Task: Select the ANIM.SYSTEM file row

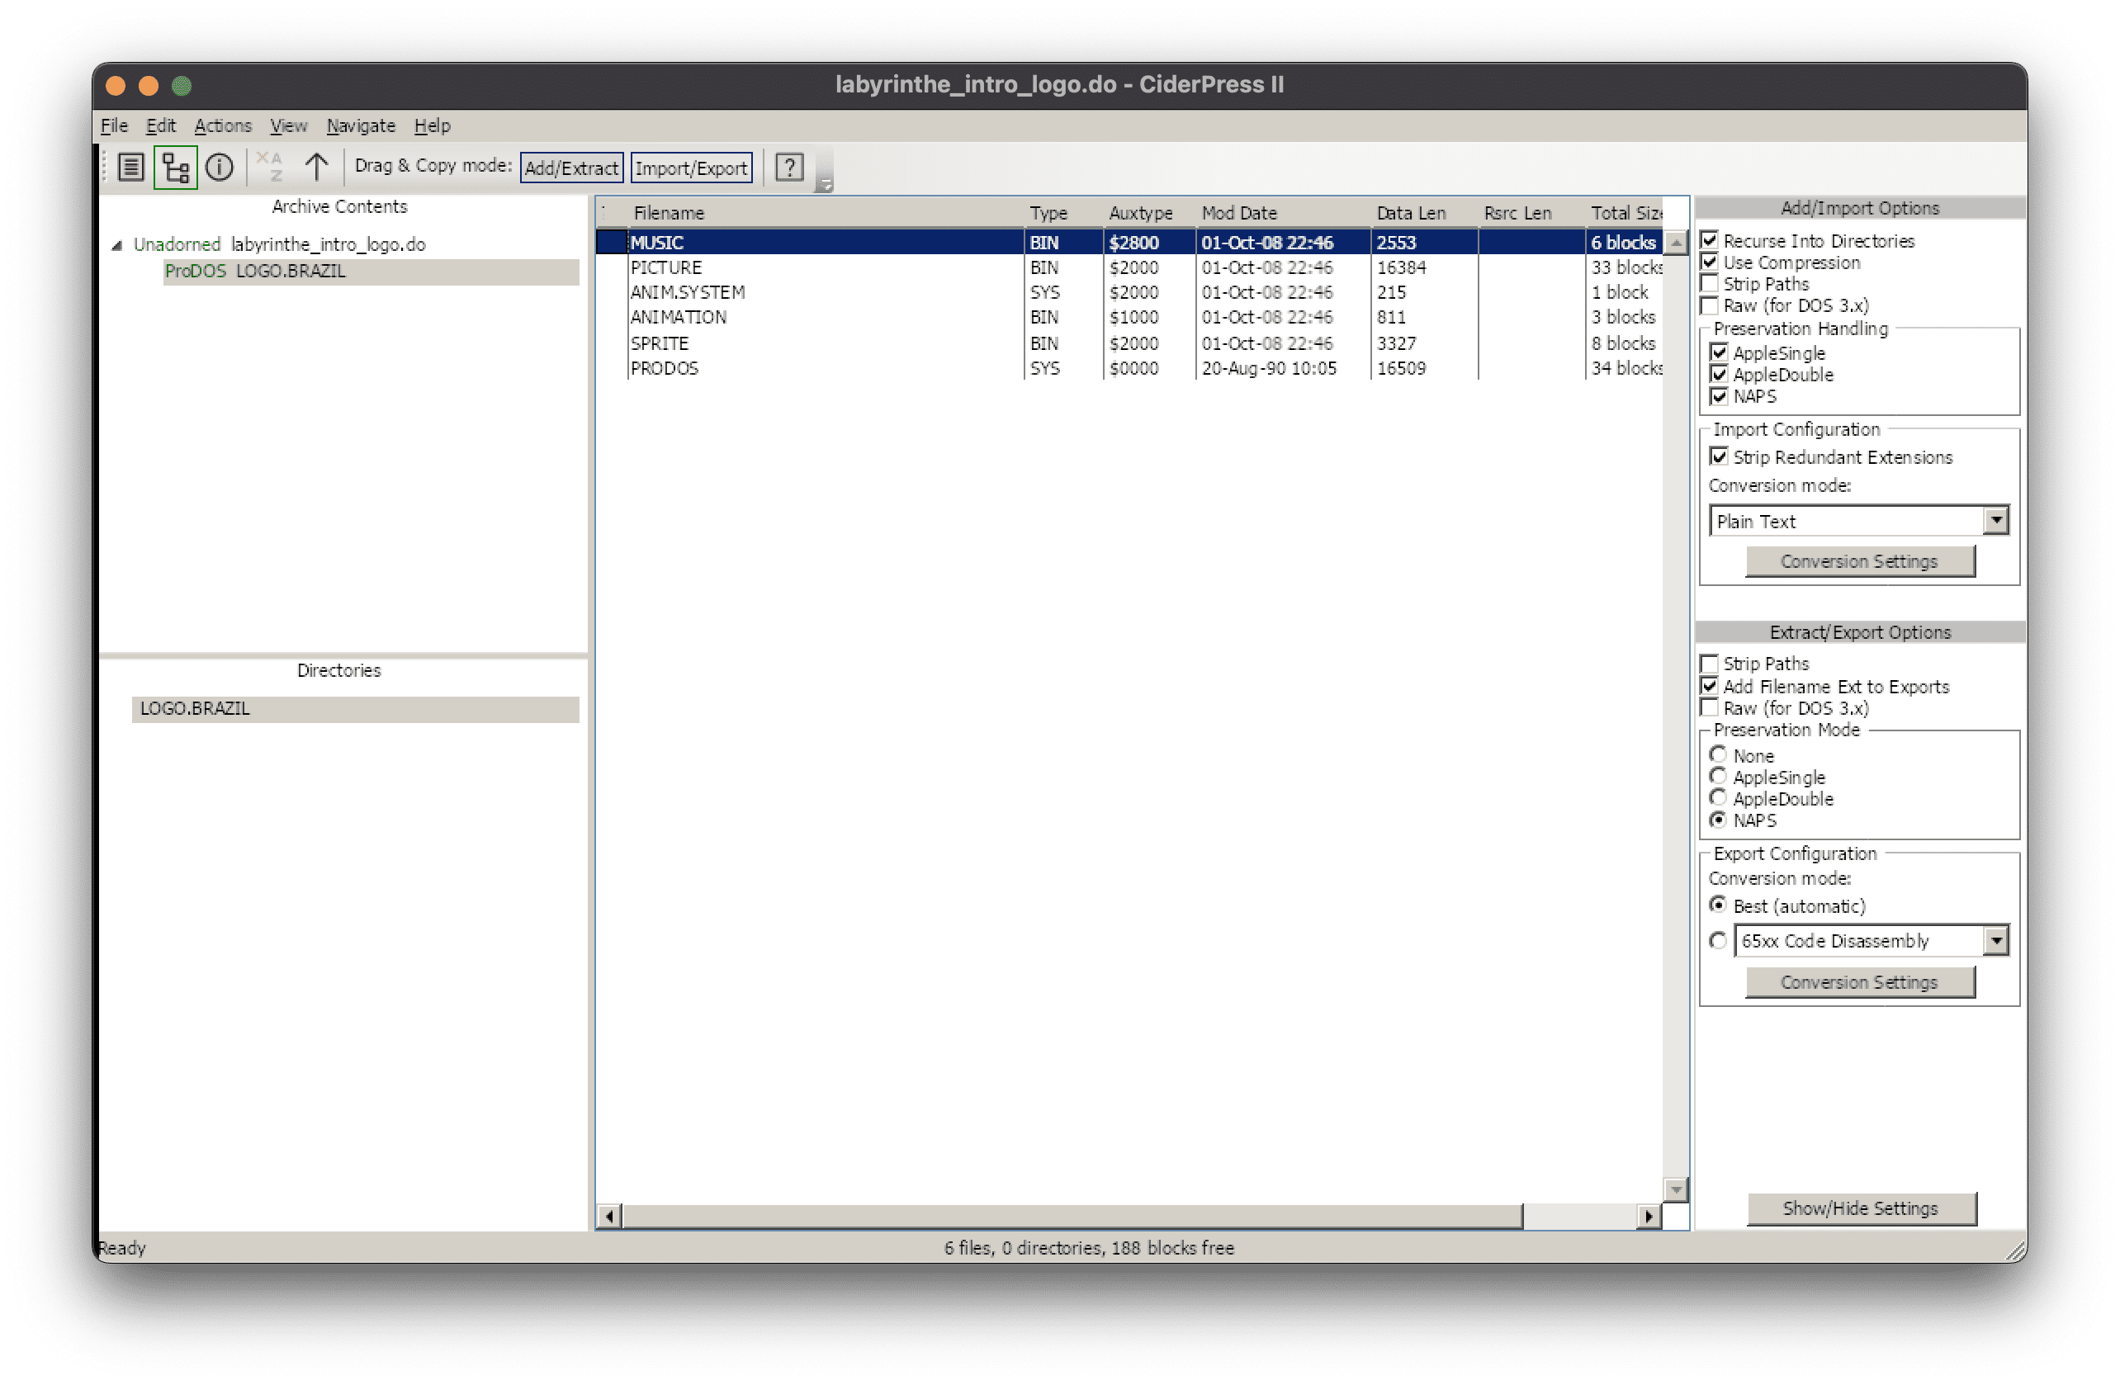Action: pos(1129,292)
